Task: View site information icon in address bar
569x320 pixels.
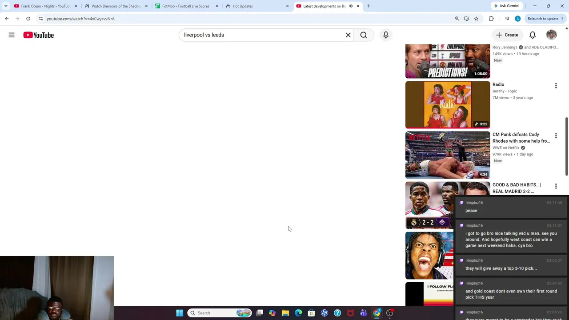Action: (40, 19)
